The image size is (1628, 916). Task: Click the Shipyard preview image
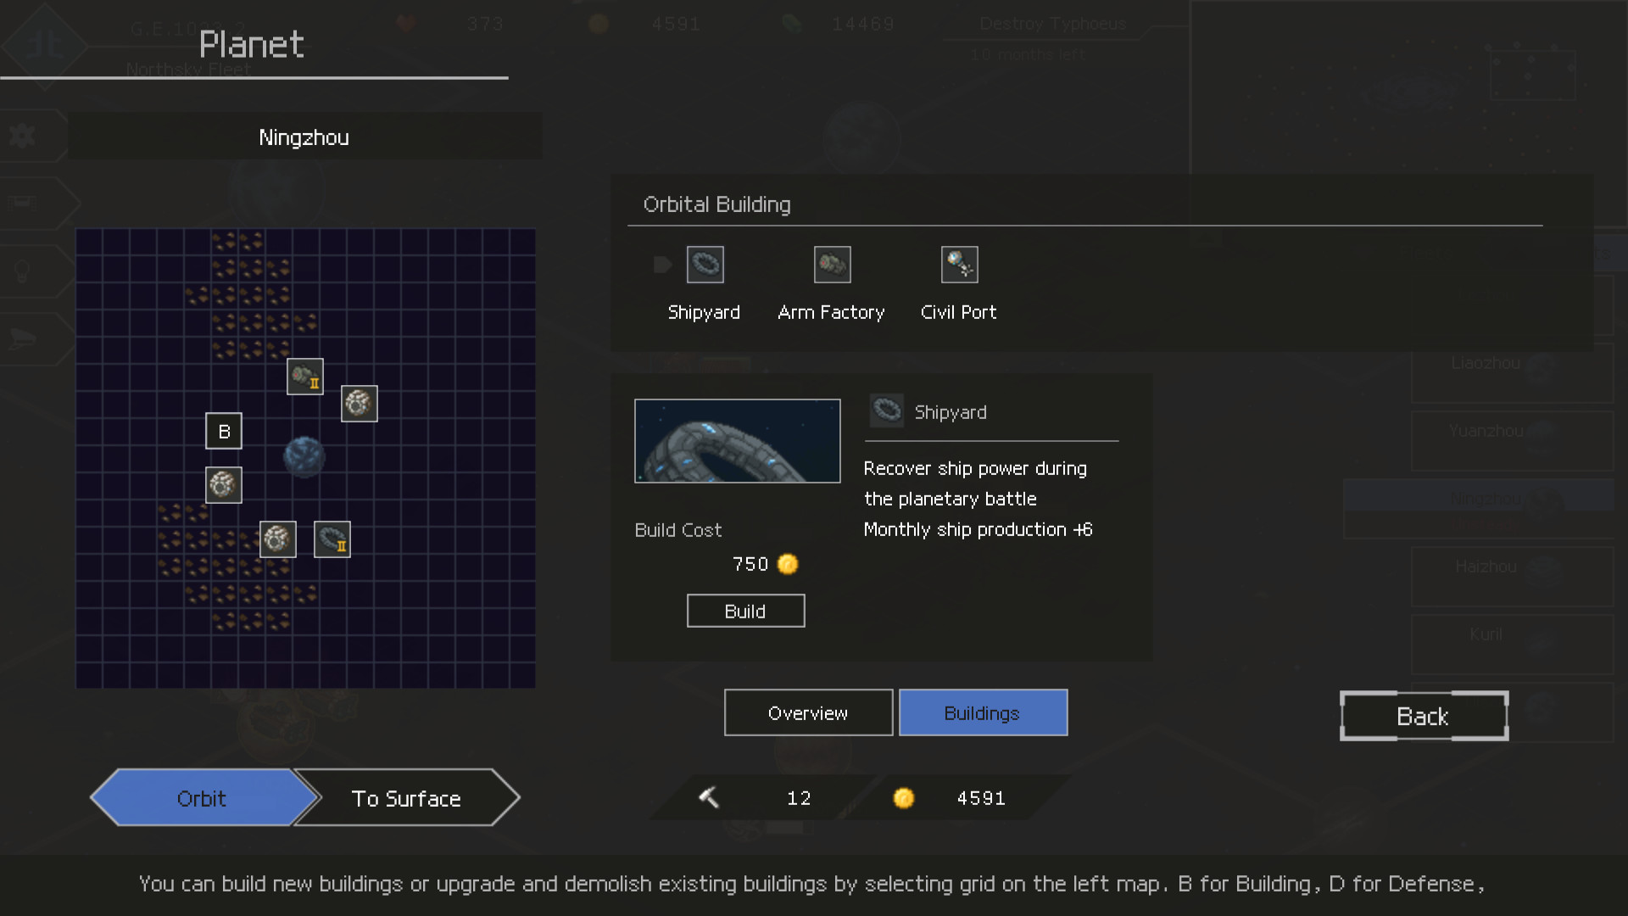737,440
